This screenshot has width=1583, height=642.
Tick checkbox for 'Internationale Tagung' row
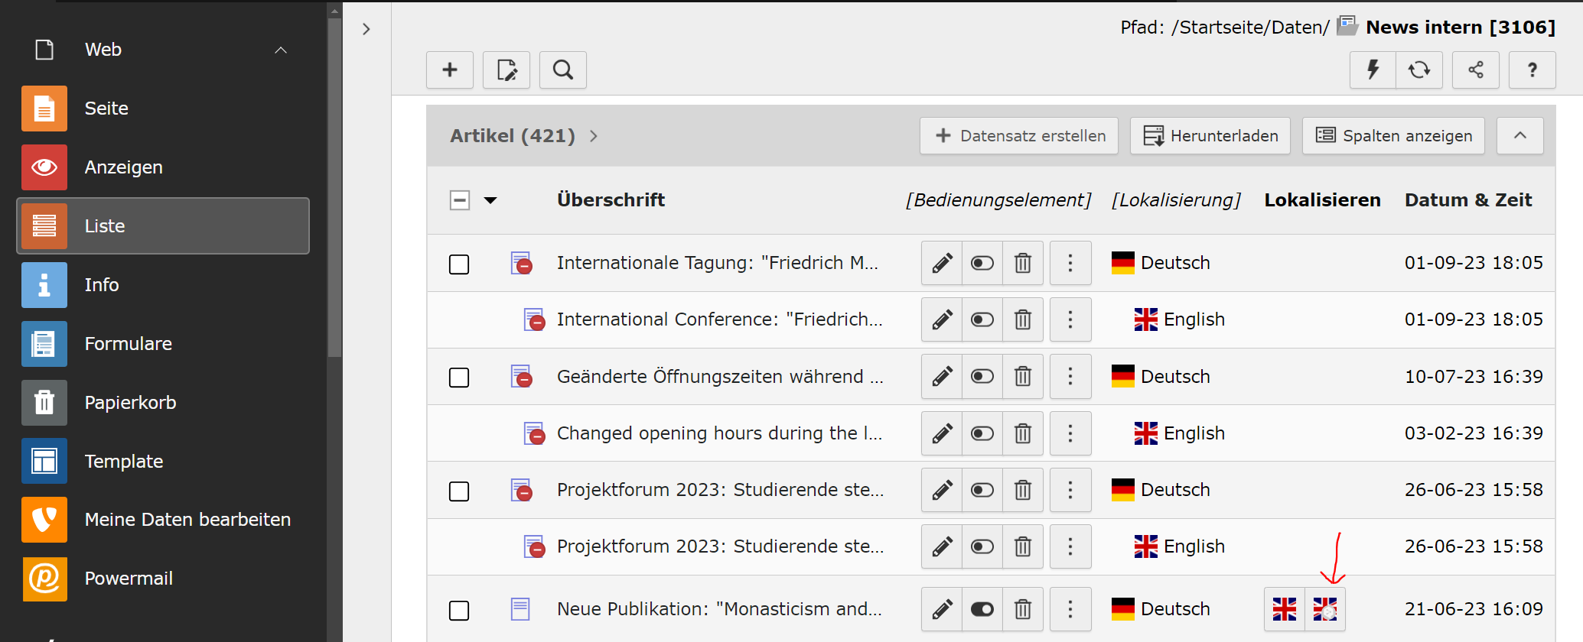[459, 264]
